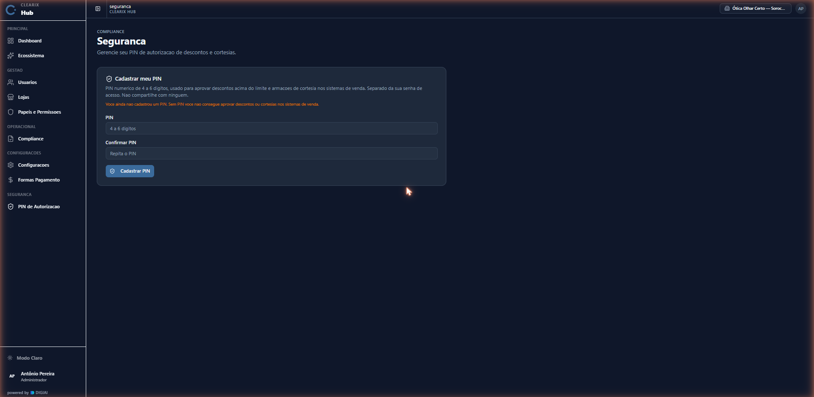This screenshot has height=397, width=814.
Task: Select the Usuarios people icon
Action: coord(11,82)
